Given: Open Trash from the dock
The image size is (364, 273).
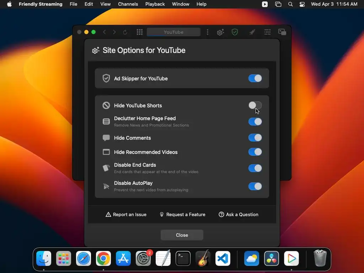Looking at the screenshot, I should (x=320, y=258).
